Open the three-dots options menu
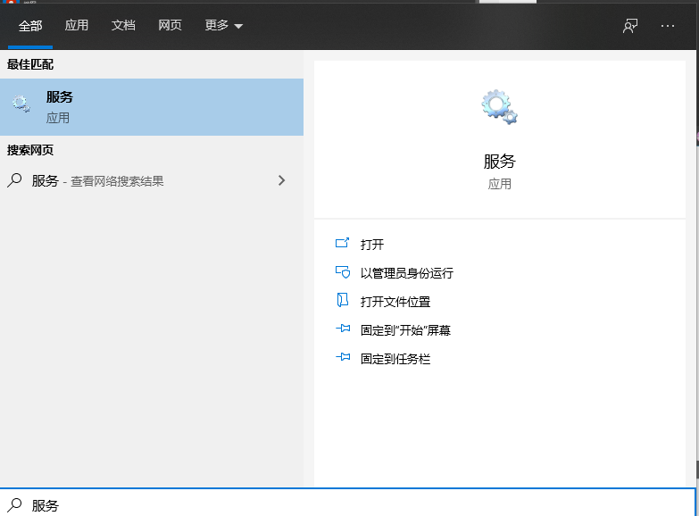The height and width of the screenshot is (516, 699). point(668,26)
